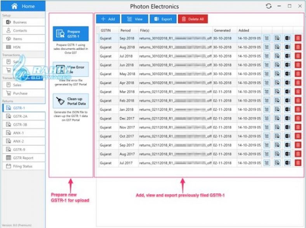Click the view-file icon for Mar 2018 row
Screen dimensions: 306x228
pos(277,92)
